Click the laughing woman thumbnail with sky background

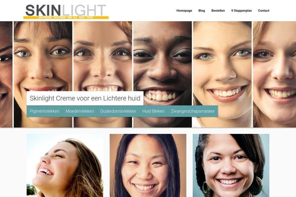point(65,165)
